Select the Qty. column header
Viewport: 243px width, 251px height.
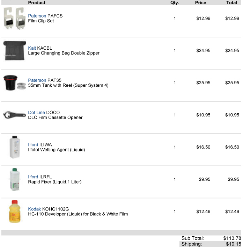tap(175, 2)
